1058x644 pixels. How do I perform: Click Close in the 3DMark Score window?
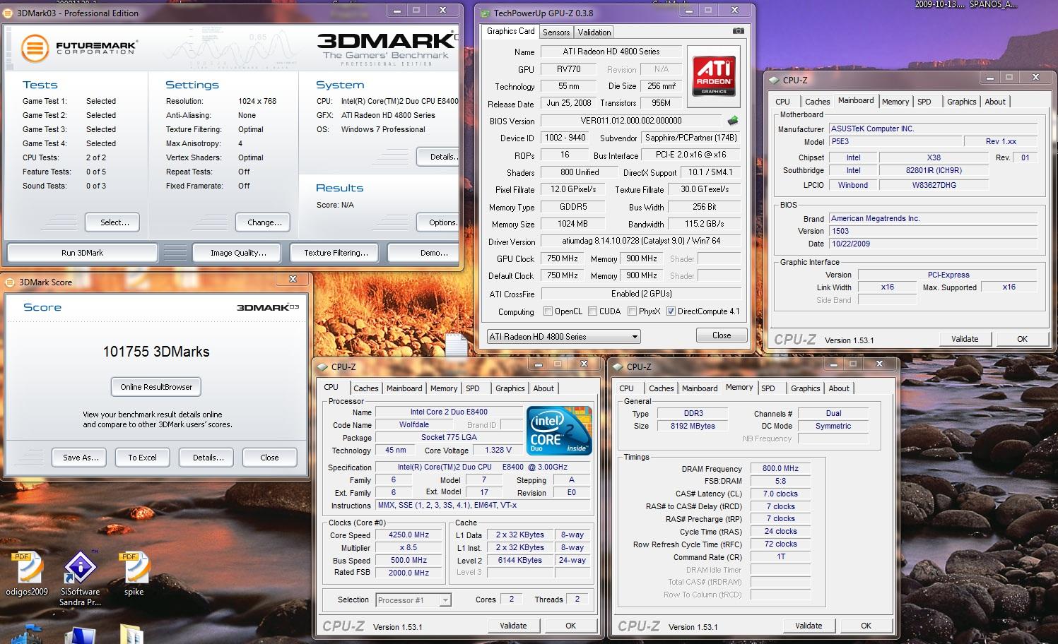click(x=269, y=458)
